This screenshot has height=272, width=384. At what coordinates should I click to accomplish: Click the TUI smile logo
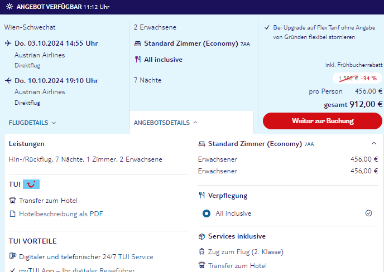31,184
